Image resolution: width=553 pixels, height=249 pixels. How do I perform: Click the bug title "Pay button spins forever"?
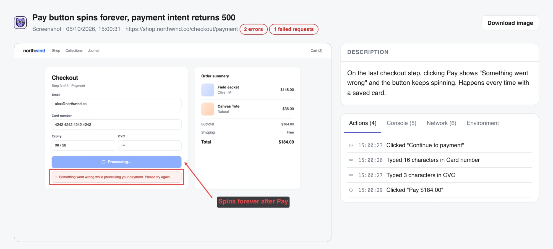tap(134, 17)
